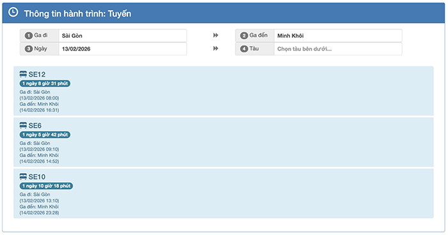This screenshot has width=448, height=235.
Task: Select train SE6 title
Action: pyautogui.click(x=35, y=126)
